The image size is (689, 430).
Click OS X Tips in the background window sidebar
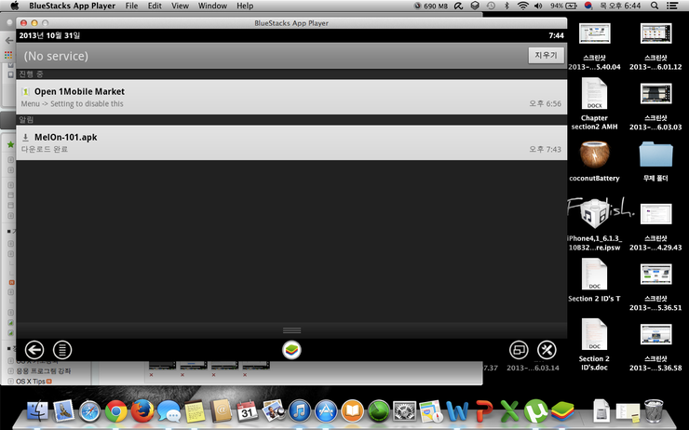(31, 382)
